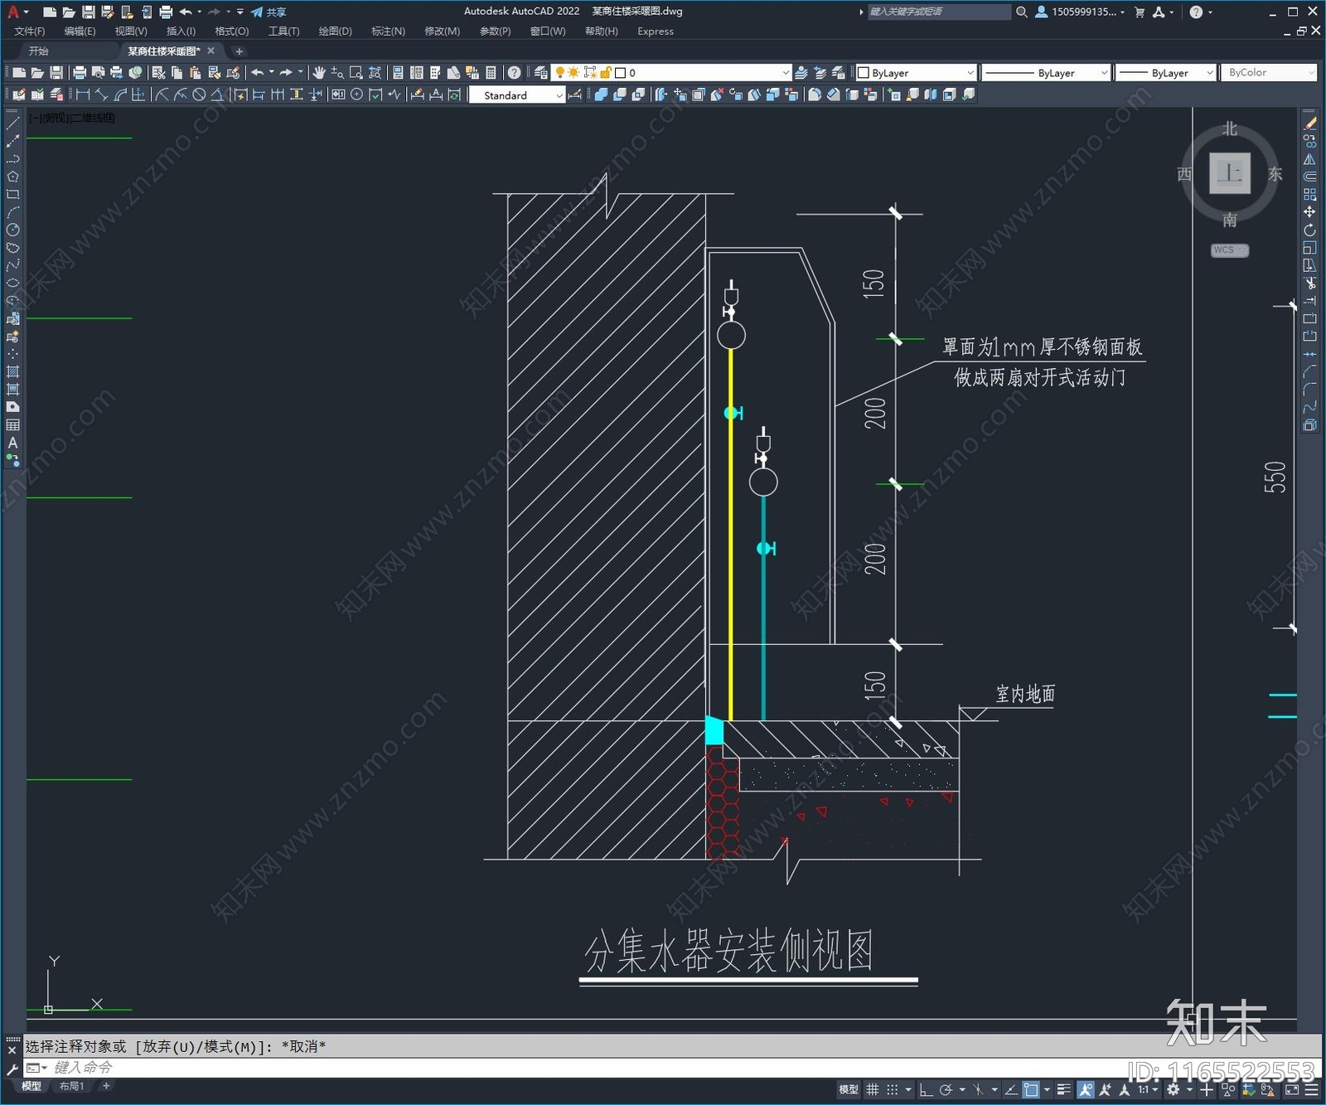Viewport: 1326px width, 1105px height.
Task: Toggle lineweight display in status bar
Action: click(1064, 1090)
